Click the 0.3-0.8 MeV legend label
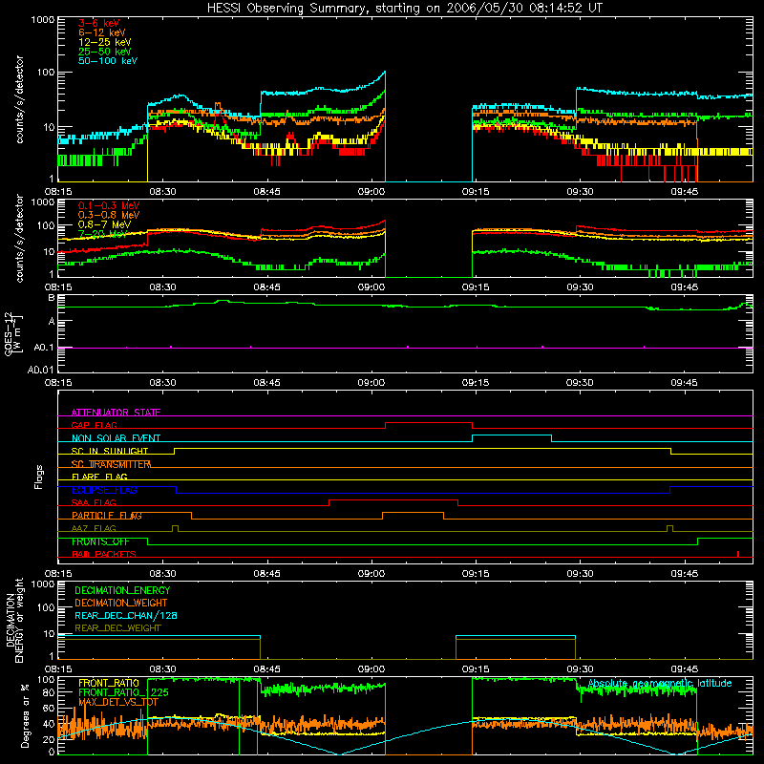This screenshot has height=764, width=764. [x=109, y=215]
